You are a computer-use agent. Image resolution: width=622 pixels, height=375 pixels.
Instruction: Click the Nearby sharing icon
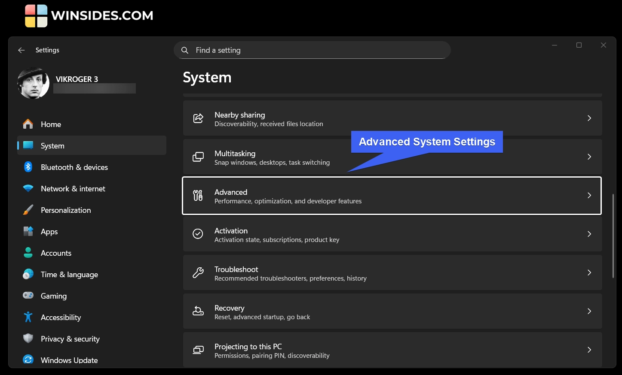tap(198, 118)
